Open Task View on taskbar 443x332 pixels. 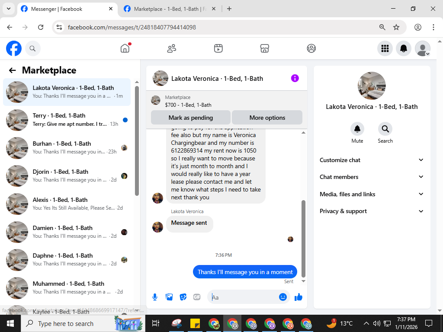[x=156, y=323]
